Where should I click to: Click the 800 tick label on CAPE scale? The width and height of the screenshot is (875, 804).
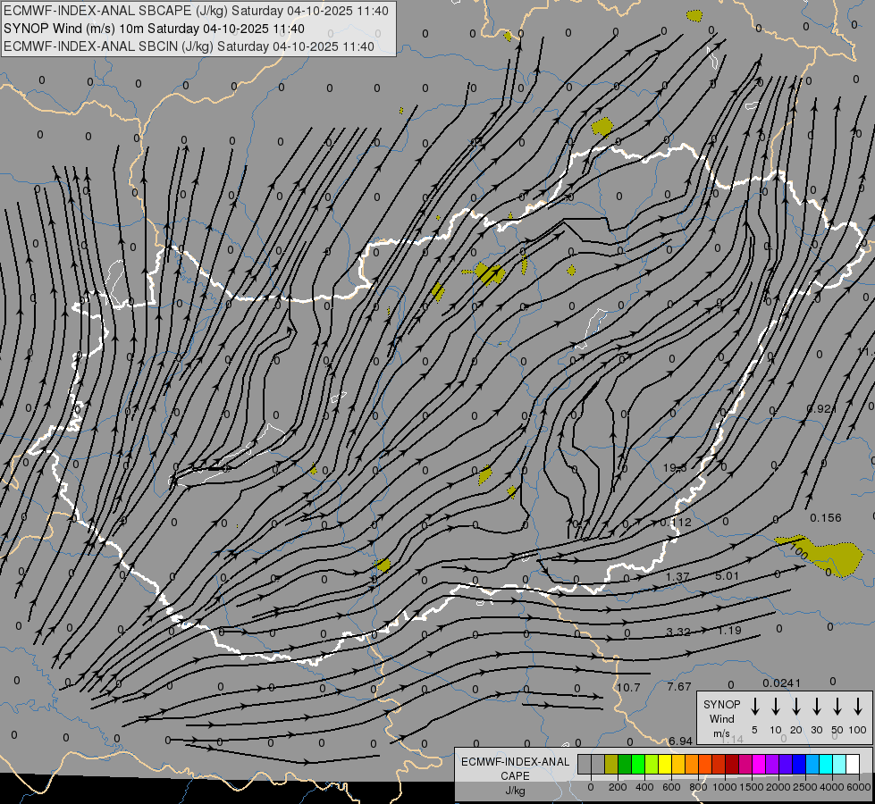coord(699,787)
